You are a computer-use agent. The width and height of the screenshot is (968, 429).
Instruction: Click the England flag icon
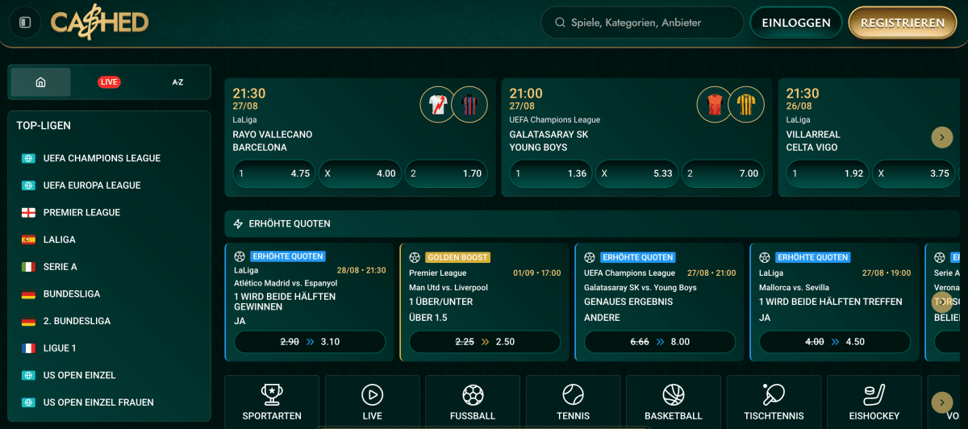[28, 213]
